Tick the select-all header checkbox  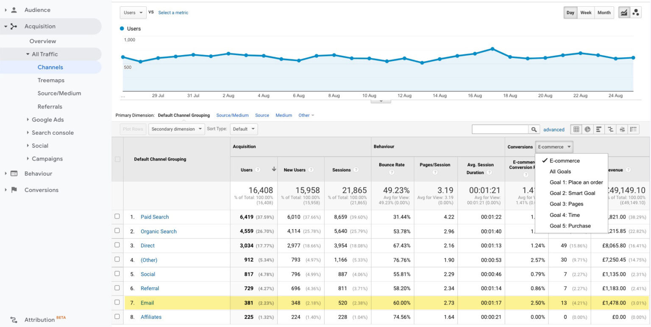117,159
